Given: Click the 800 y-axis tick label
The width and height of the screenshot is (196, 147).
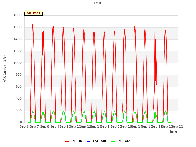Looking at the screenshot, I should click(19, 75).
